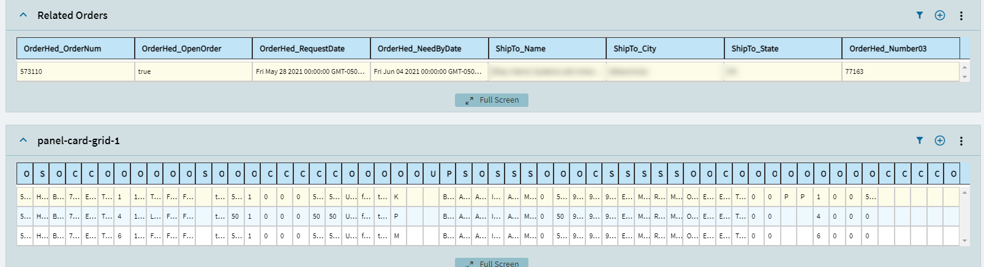Add new row in panel-card-grid-1
This screenshot has height=267, width=984.
pos(940,141)
